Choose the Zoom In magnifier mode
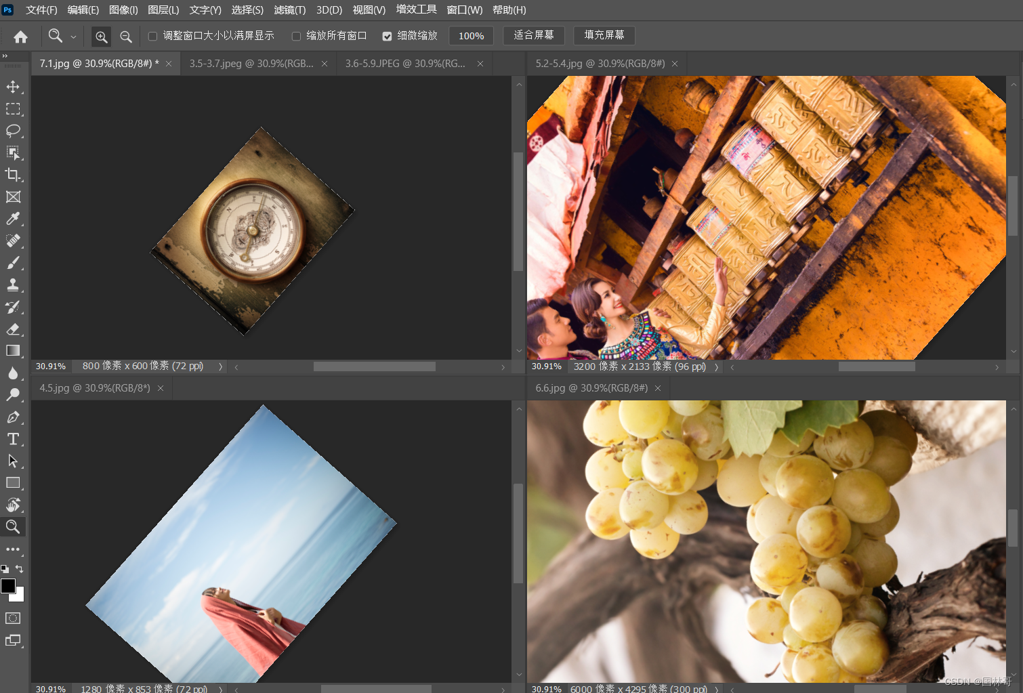This screenshot has width=1023, height=693. pyautogui.click(x=102, y=37)
